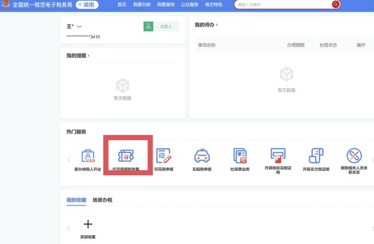Open the 湖南 region selector
The height and width of the screenshot is (244, 374).
coord(88,5)
